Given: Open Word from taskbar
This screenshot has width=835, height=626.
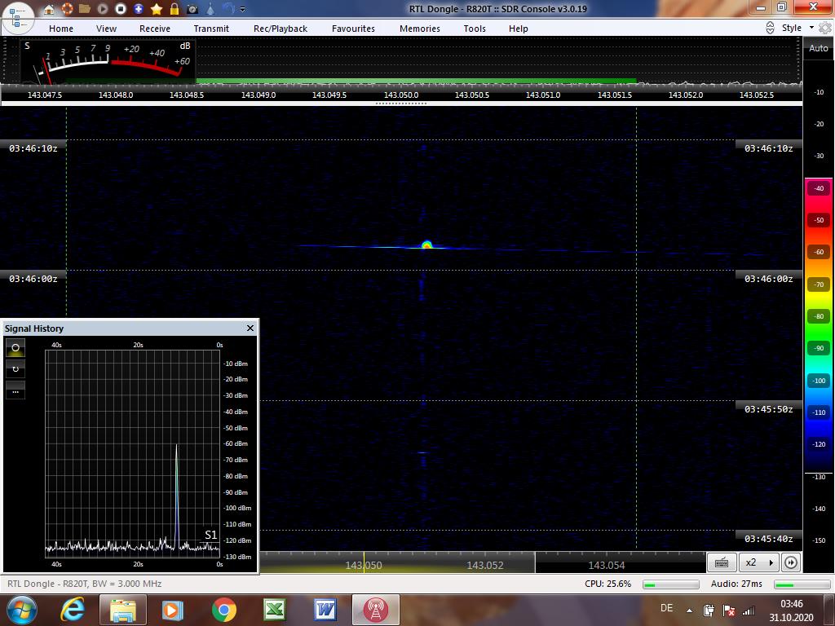Looking at the screenshot, I should coord(325,610).
